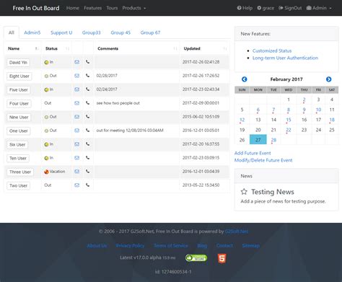
Task: Select February 28 in the calendar
Action: pyautogui.click(x=273, y=140)
